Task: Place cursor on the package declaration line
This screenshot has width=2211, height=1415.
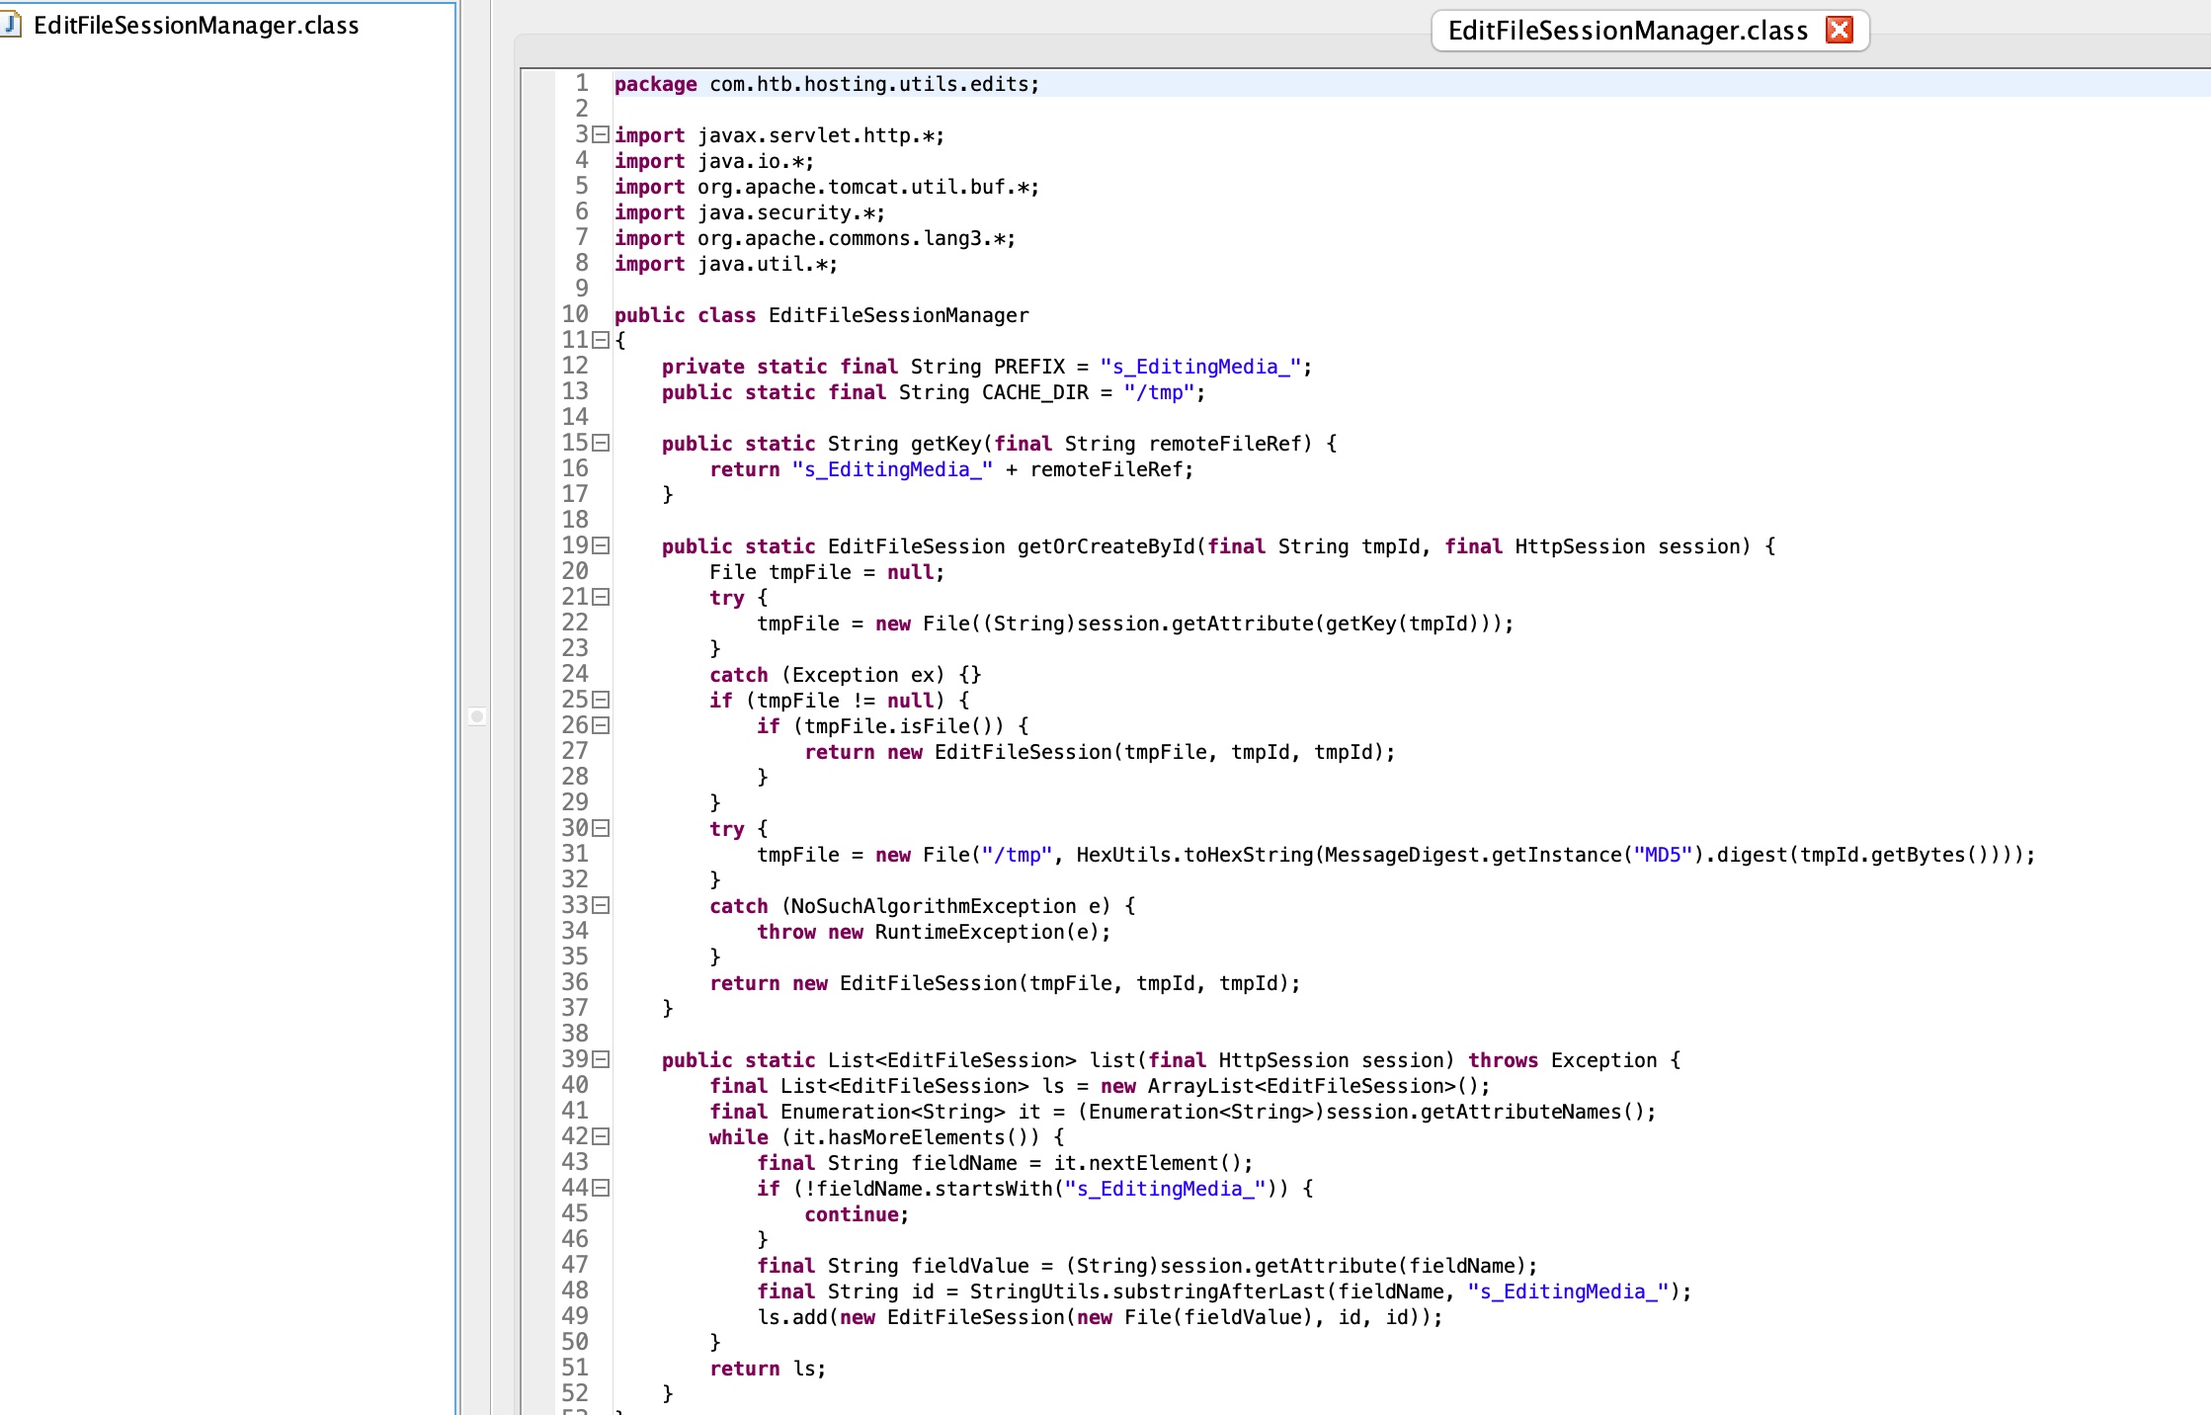Action: coord(826,85)
